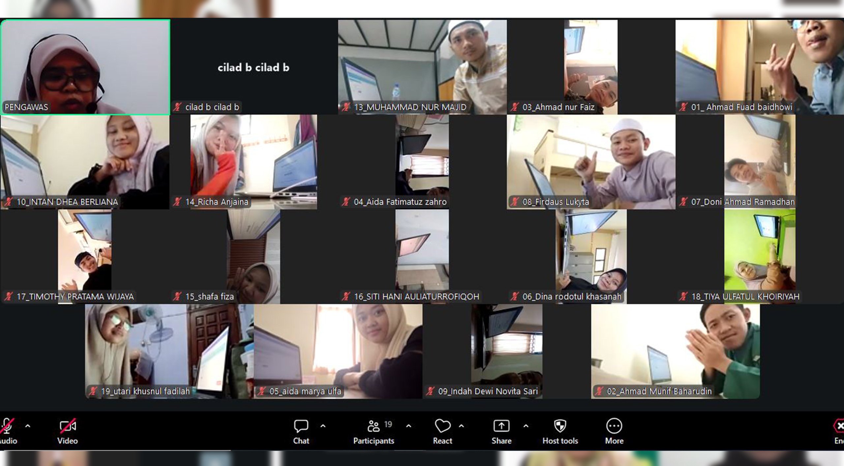Click muted mic icon of 05_aida marya ulfa
Viewport: 844px width, 466px height.
pos(262,391)
